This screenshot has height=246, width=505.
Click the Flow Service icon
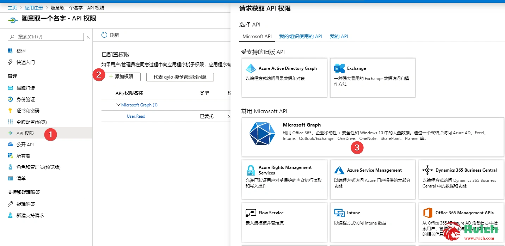point(251,213)
